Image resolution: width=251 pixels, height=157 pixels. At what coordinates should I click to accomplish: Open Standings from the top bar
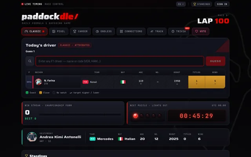tap(202, 4)
